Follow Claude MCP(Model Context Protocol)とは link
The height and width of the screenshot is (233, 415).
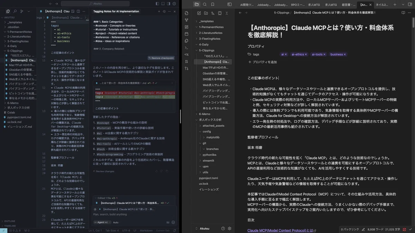[280, 231]
